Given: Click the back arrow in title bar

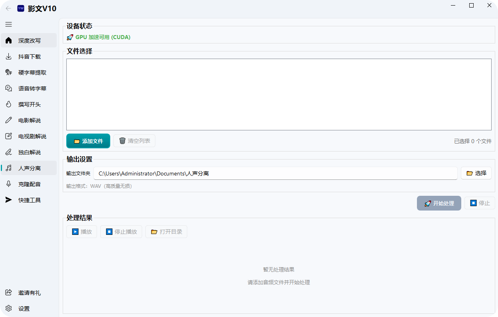Looking at the screenshot, I should coord(8,8).
